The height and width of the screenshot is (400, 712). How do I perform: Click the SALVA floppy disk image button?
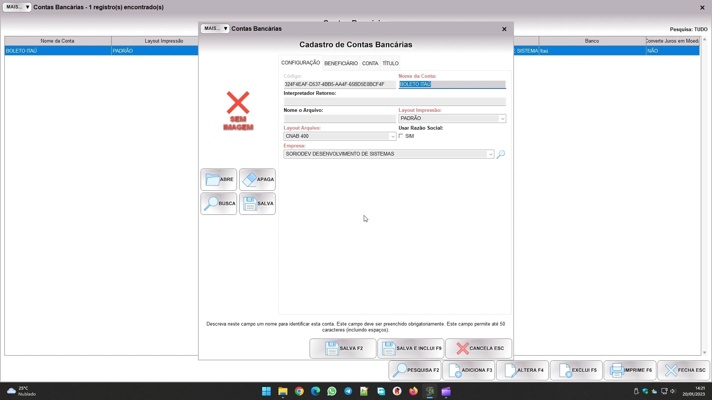pos(257,204)
